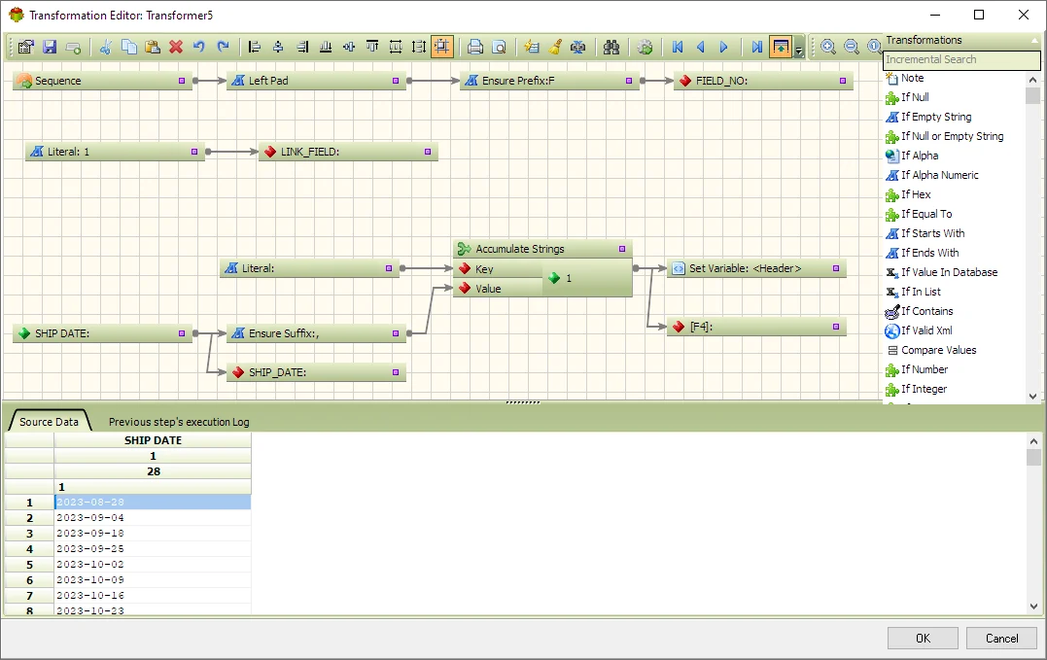This screenshot has width=1047, height=660.
Task: Click the Print icon
Action: (x=474, y=47)
